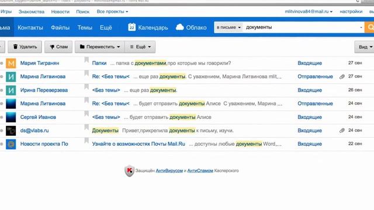
Task: Click the thumbs-down Спам icon
Action: click(x=52, y=47)
